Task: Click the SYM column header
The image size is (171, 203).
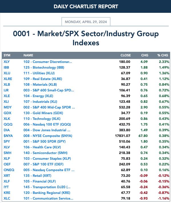Action: pos(7,55)
